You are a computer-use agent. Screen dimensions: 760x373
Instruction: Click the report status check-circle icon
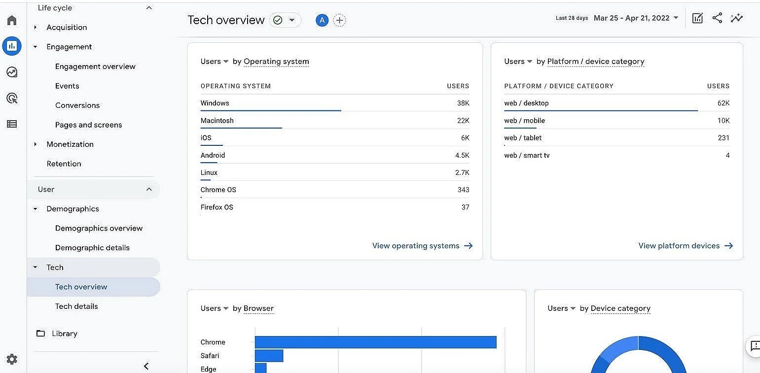[278, 20]
